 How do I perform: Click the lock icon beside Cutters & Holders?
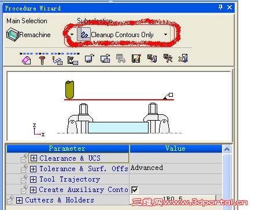10,200
